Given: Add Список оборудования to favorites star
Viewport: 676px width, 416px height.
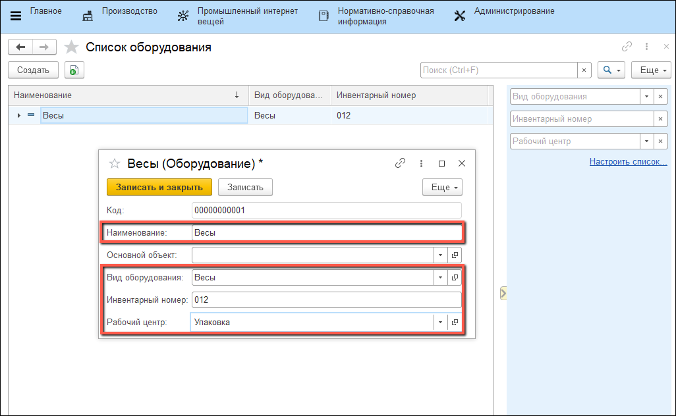Looking at the screenshot, I should tap(71, 47).
